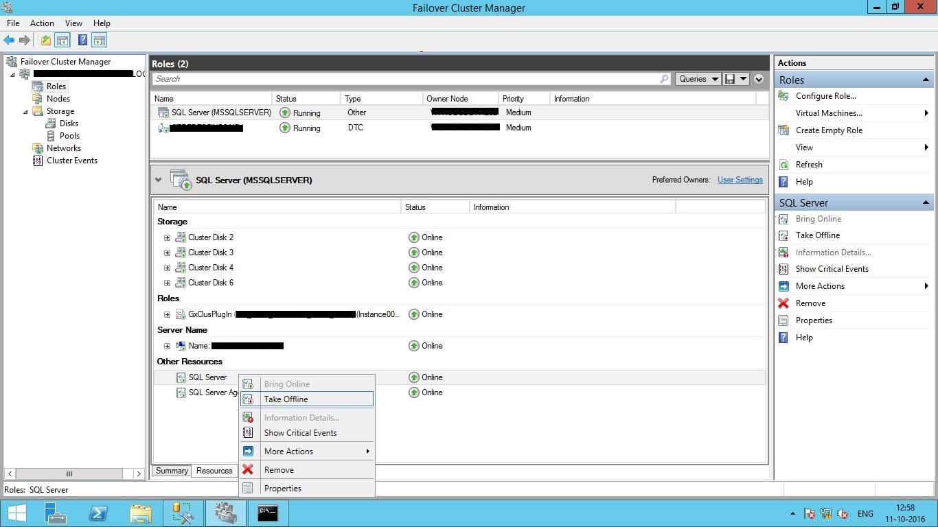The width and height of the screenshot is (938, 527).
Task: Click the Create Empty Role icon
Action: click(x=783, y=130)
